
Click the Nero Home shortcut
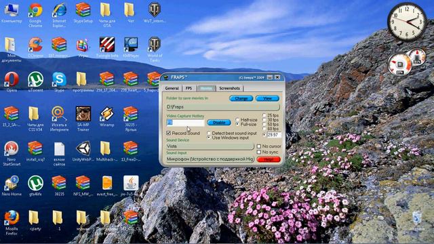(12, 186)
